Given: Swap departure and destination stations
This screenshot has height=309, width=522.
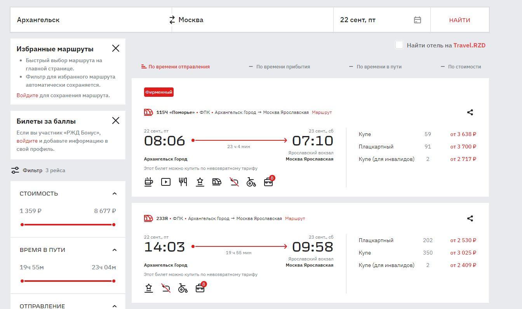Looking at the screenshot, I should point(172,20).
